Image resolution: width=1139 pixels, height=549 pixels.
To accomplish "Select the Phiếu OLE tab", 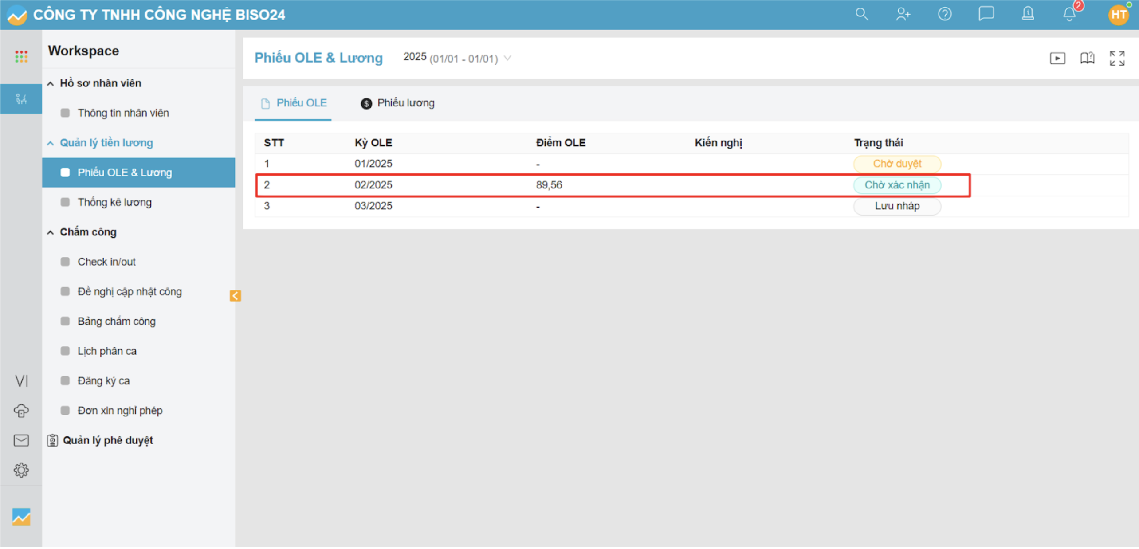I will (x=294, y=103).
